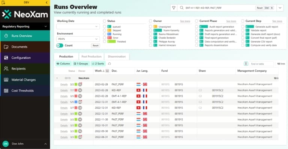Open the Material Changes sidebar item
Image resolution: width=288 pixels, height=149 pixels.
tap(25, 80)
